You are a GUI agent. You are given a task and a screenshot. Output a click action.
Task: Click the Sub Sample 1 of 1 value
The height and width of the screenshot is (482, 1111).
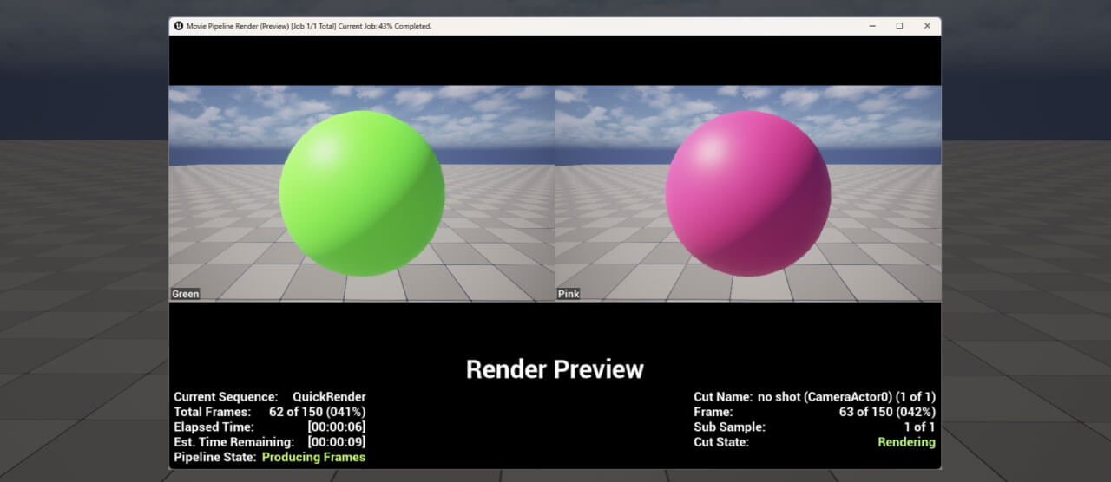920,427
